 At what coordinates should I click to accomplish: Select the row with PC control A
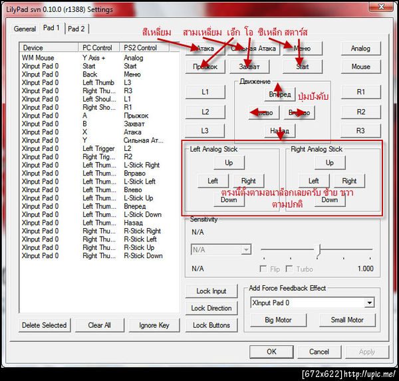click(x=99, y=116)
